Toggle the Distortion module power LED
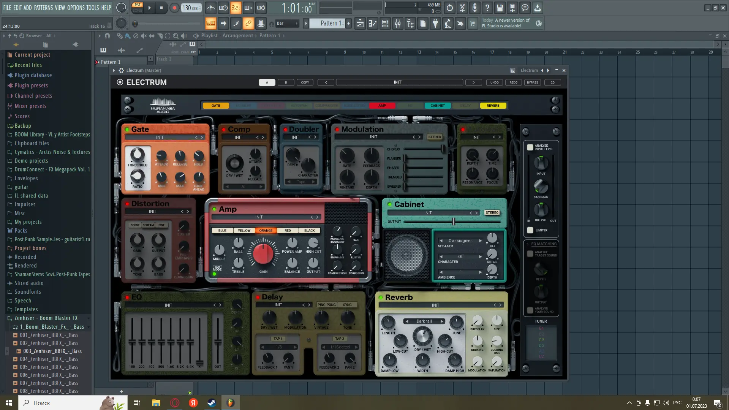Screen dimensions: 729x410 [127, 204]
